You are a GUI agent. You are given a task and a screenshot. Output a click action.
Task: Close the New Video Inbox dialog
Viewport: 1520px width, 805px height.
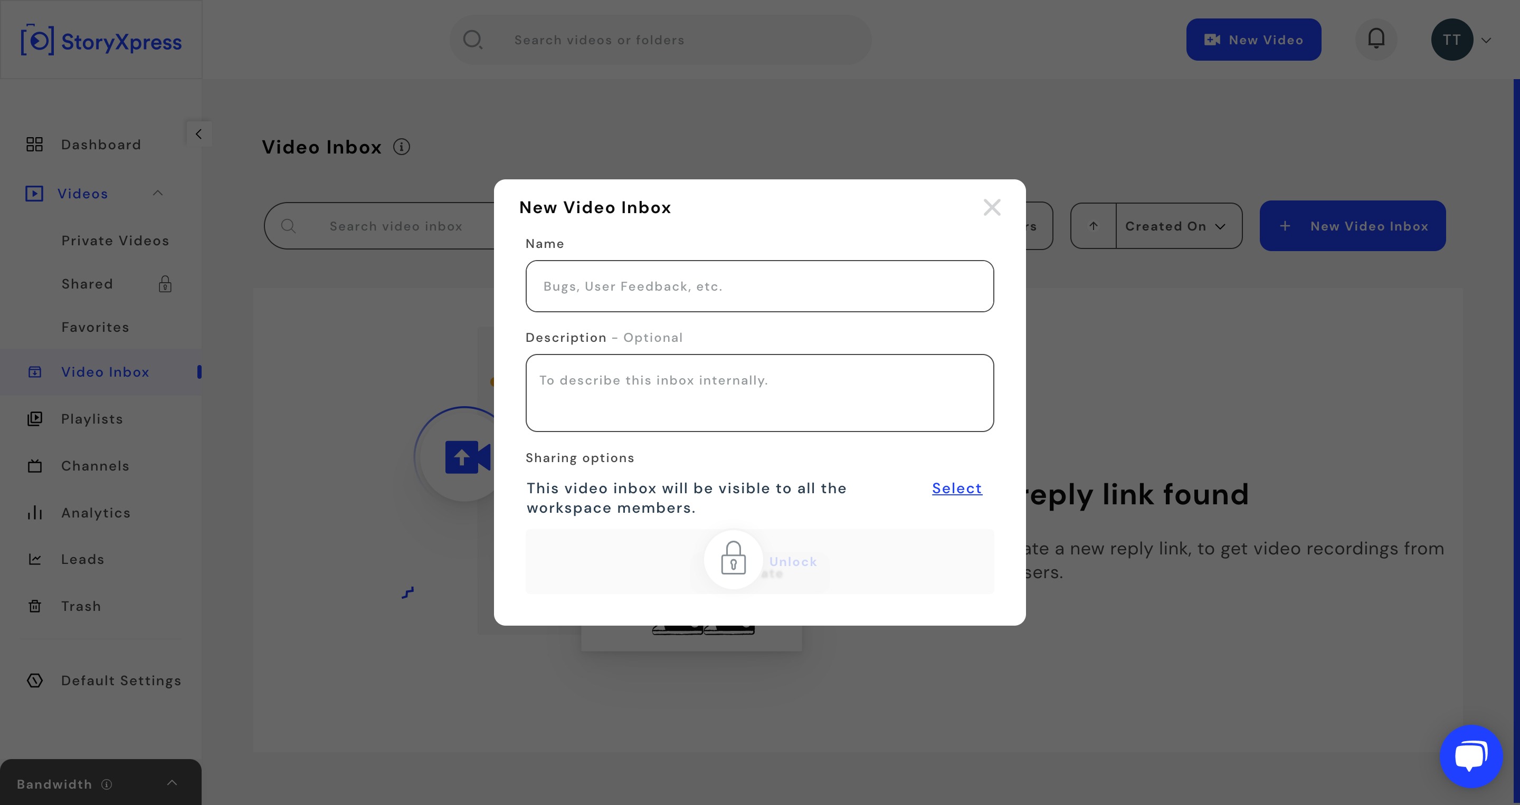(992, 208)
